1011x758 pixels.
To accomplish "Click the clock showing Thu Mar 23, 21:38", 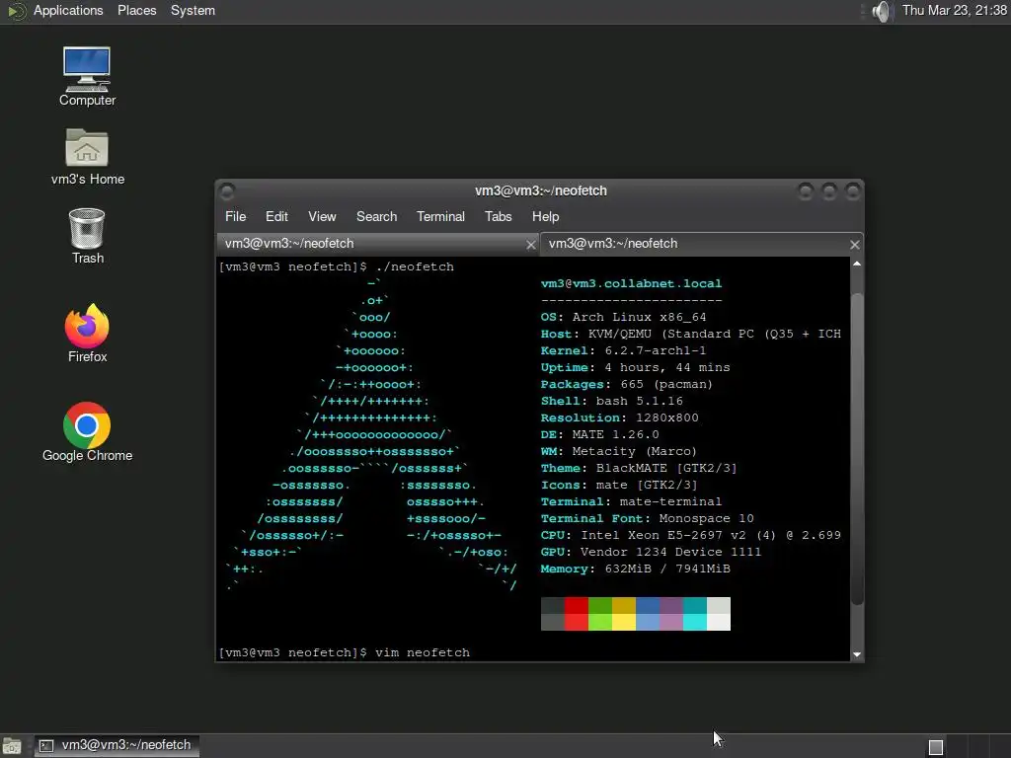I will (955, 10).
